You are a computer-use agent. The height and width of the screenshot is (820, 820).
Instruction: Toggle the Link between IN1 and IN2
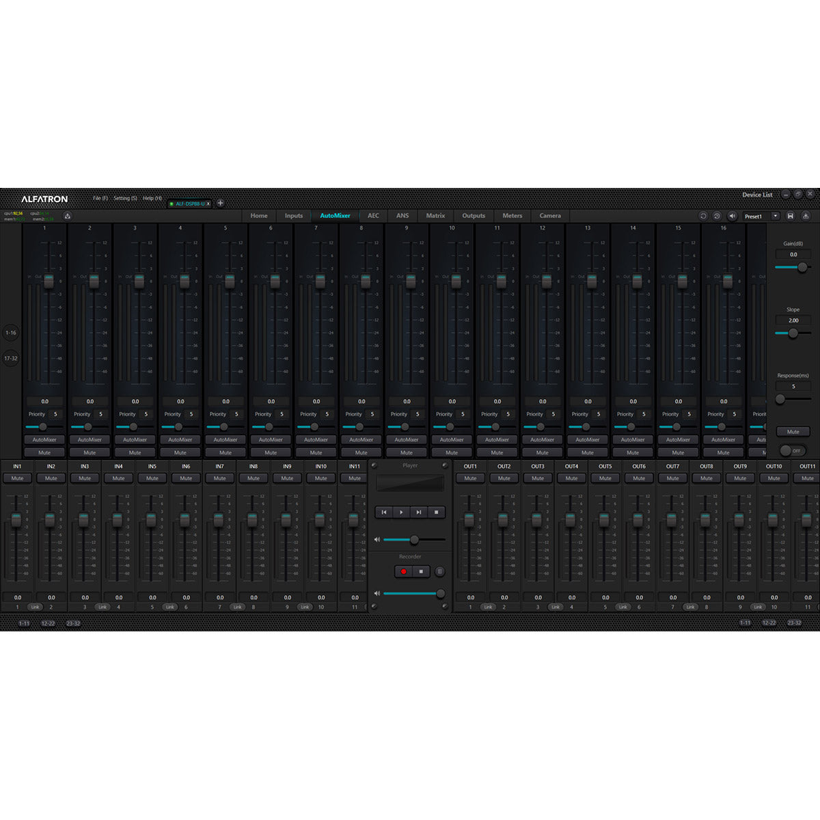pos(33,607)
